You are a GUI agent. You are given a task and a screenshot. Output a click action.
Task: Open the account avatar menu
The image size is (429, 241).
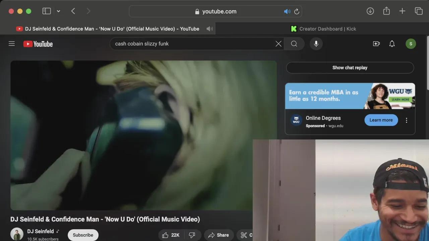(411, 44)
